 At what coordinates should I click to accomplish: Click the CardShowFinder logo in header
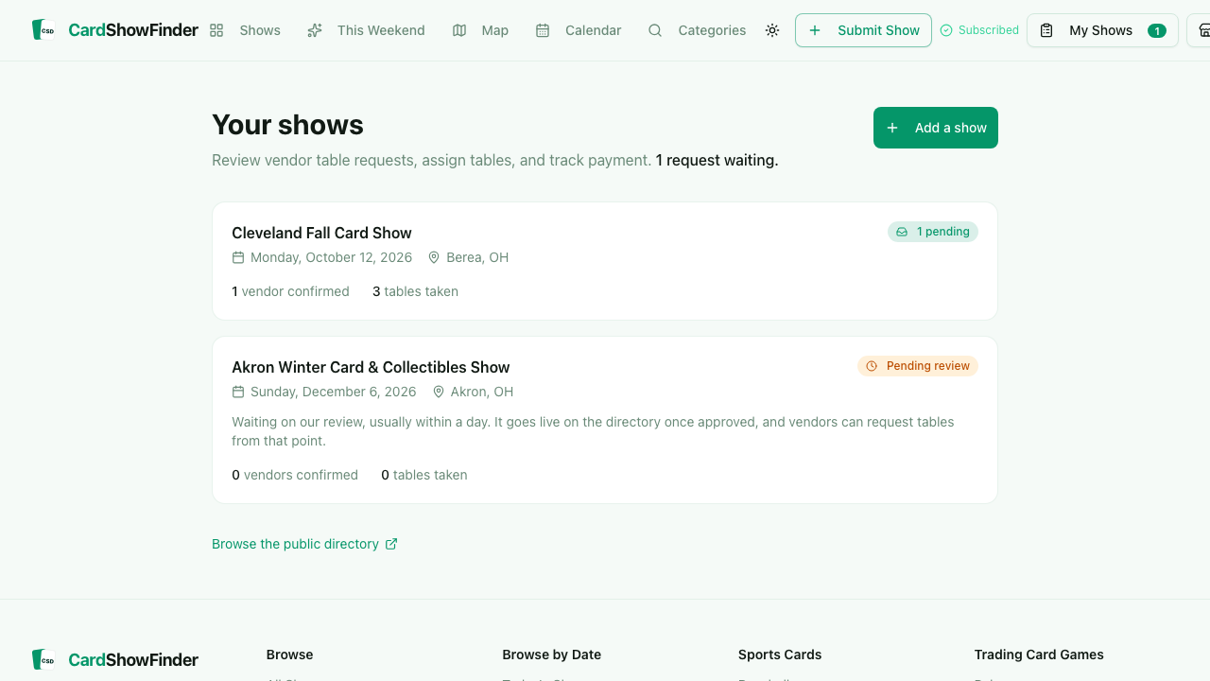114,30
